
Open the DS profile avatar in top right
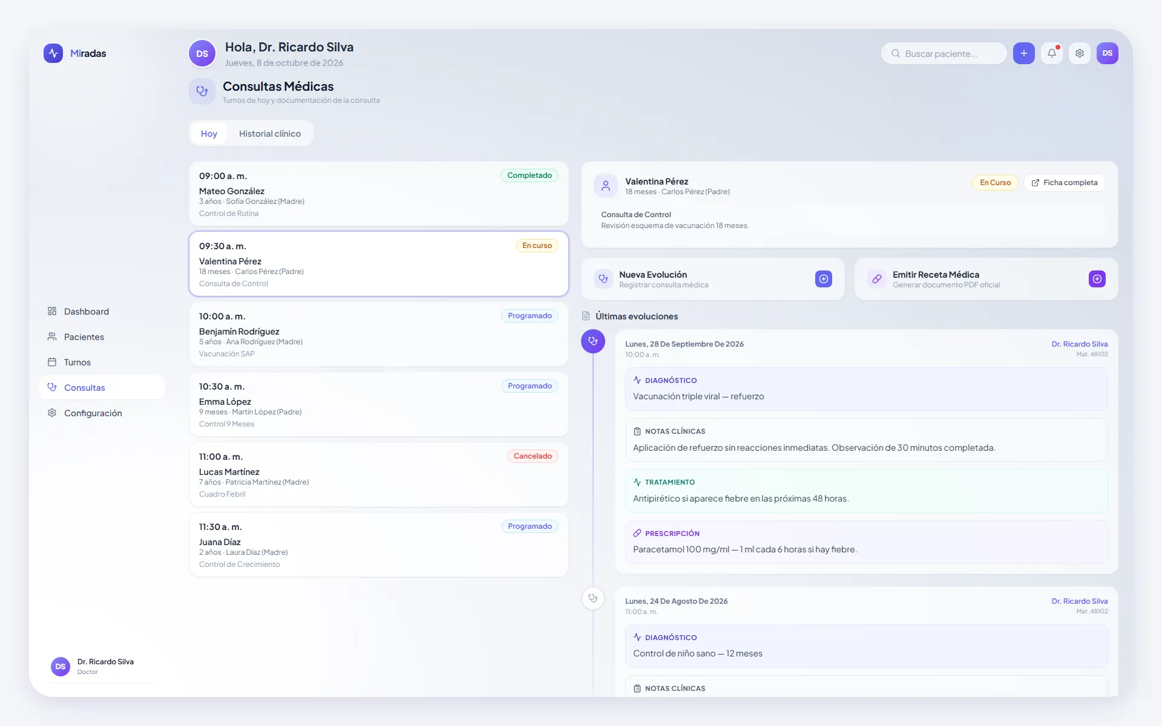click(x=1108, y=53)
